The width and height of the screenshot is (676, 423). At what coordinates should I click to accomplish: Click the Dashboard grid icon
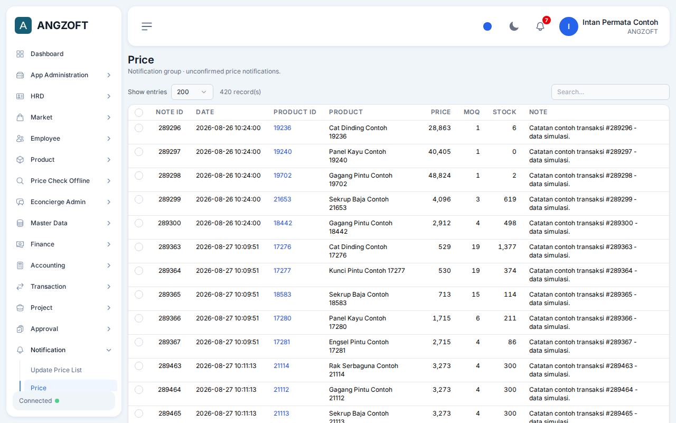tap(20, 54)
